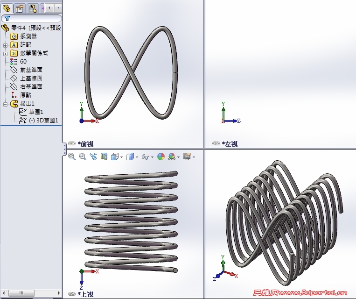Click the sensors folder icon

[x=14, y=36]
